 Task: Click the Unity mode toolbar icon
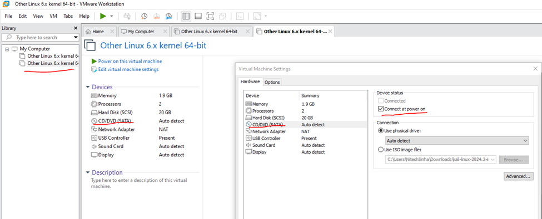(x=222, y=16)
